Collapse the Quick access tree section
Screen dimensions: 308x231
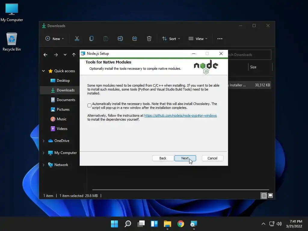tap(43, 71)
